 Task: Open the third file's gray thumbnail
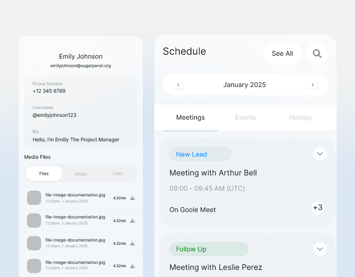pos(34,243)
